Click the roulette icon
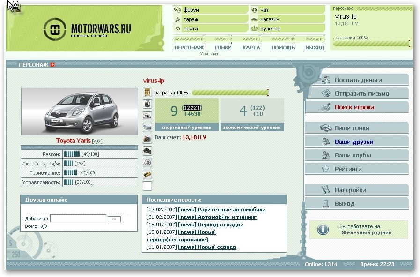 tap(254, 29)
